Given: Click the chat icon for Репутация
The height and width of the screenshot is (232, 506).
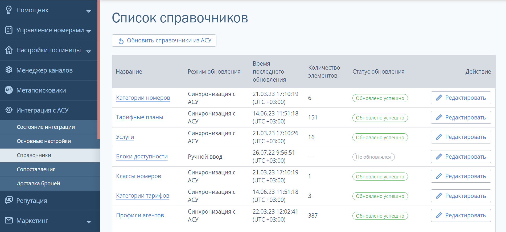Looking at the screenshot, I should pos(9,200).
